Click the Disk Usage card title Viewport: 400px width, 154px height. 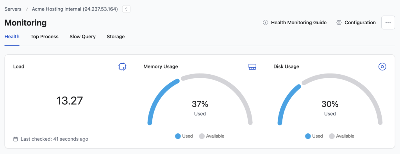286,67
